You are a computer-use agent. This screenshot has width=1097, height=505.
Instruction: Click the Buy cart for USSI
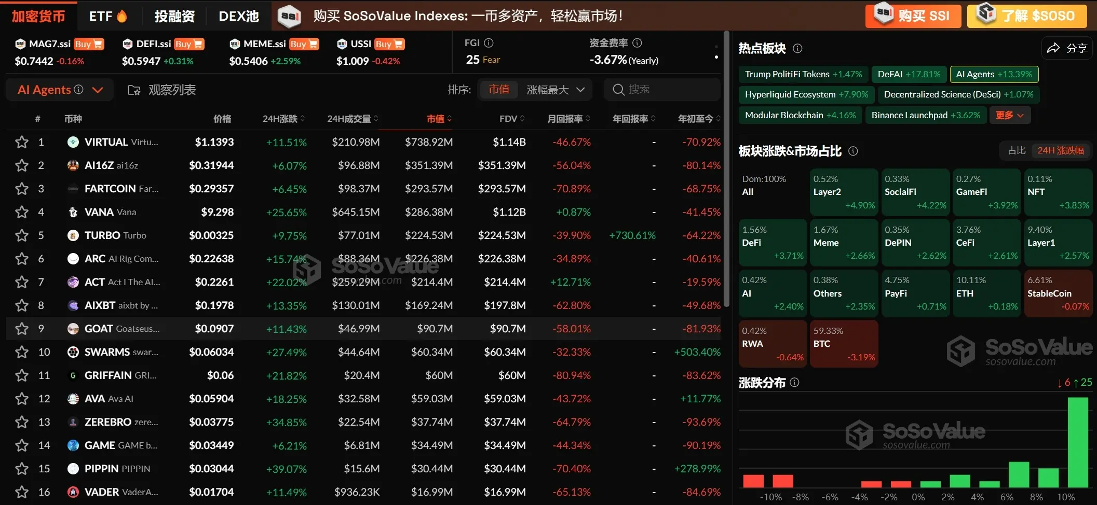[389, 44]
